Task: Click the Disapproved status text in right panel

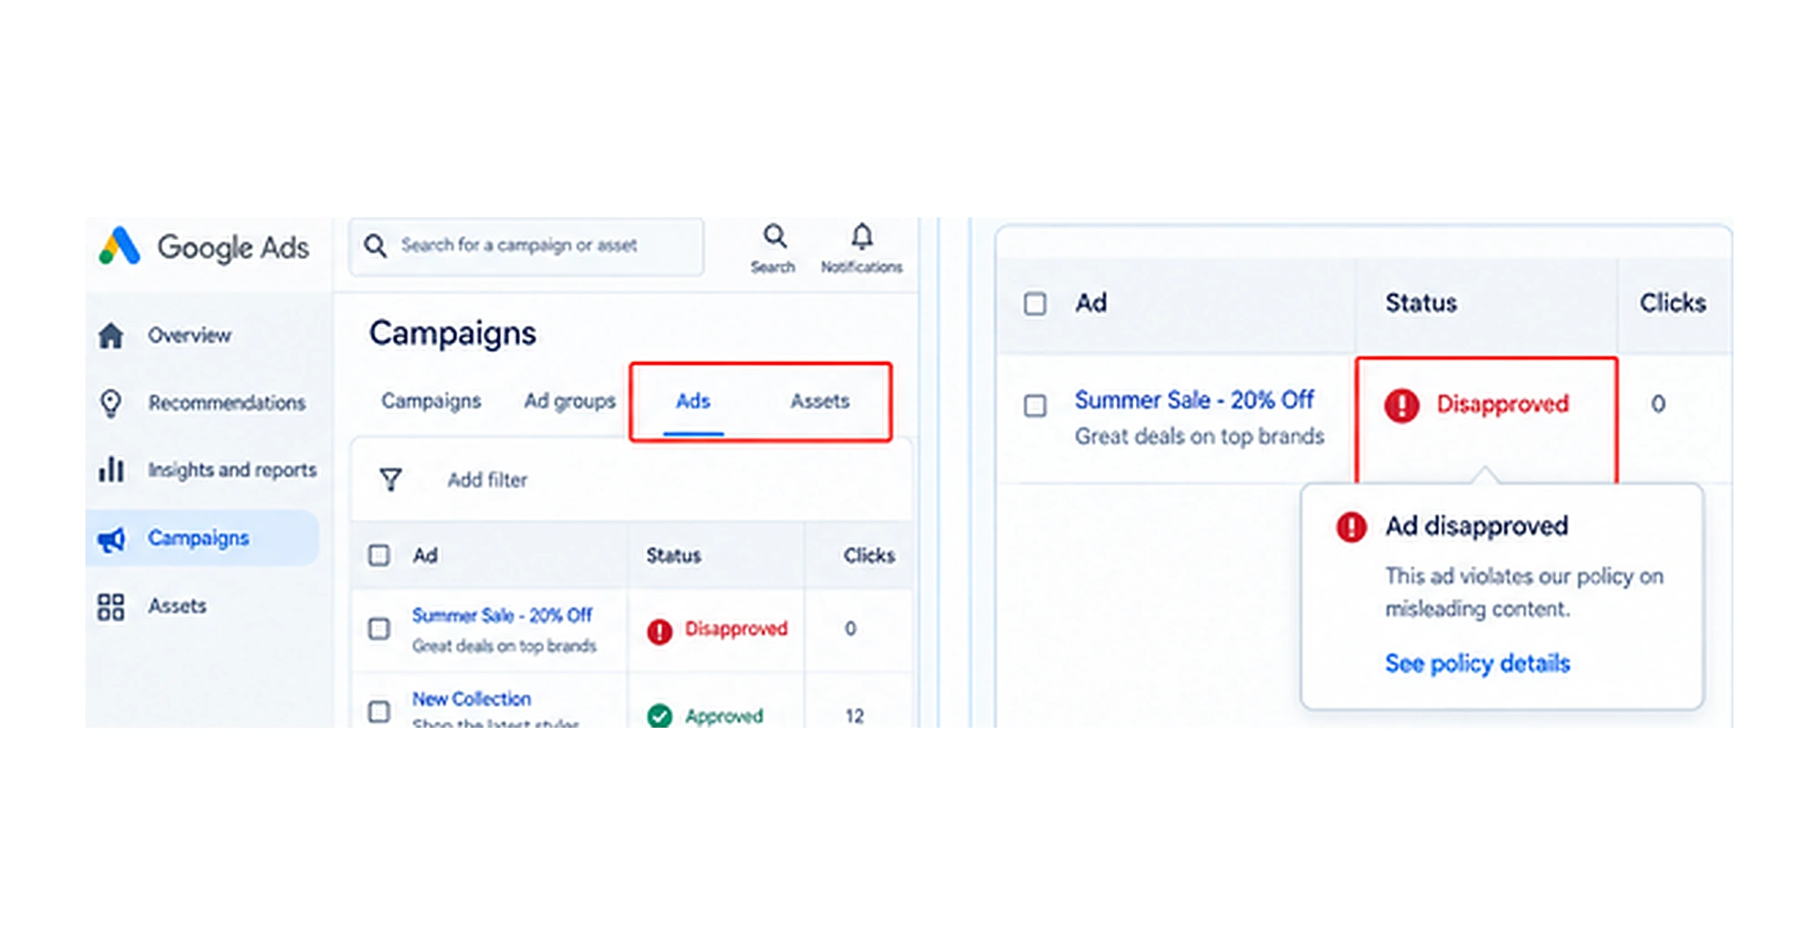Action: click(x=1502, y=404)
